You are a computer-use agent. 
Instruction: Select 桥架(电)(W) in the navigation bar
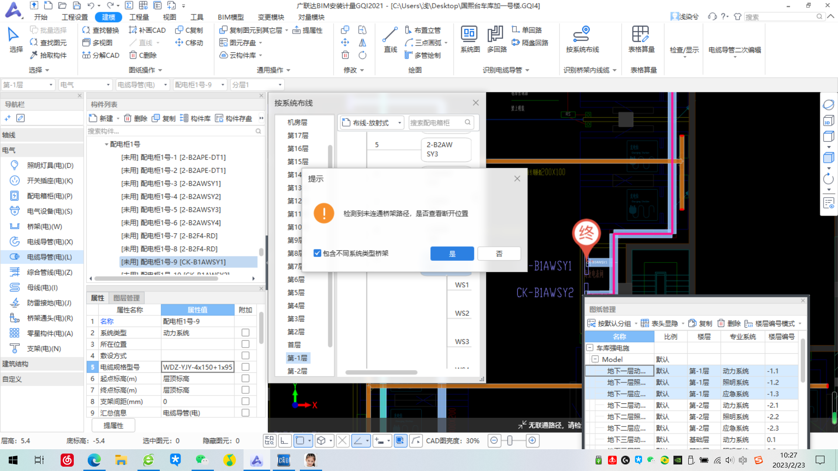(x=42, y=226)
